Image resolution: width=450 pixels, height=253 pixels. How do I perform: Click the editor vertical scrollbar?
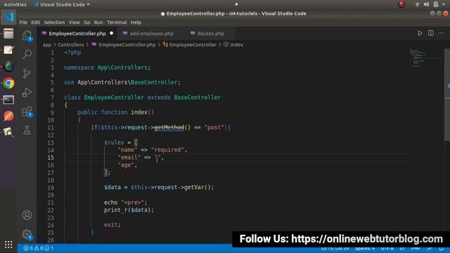447,95
